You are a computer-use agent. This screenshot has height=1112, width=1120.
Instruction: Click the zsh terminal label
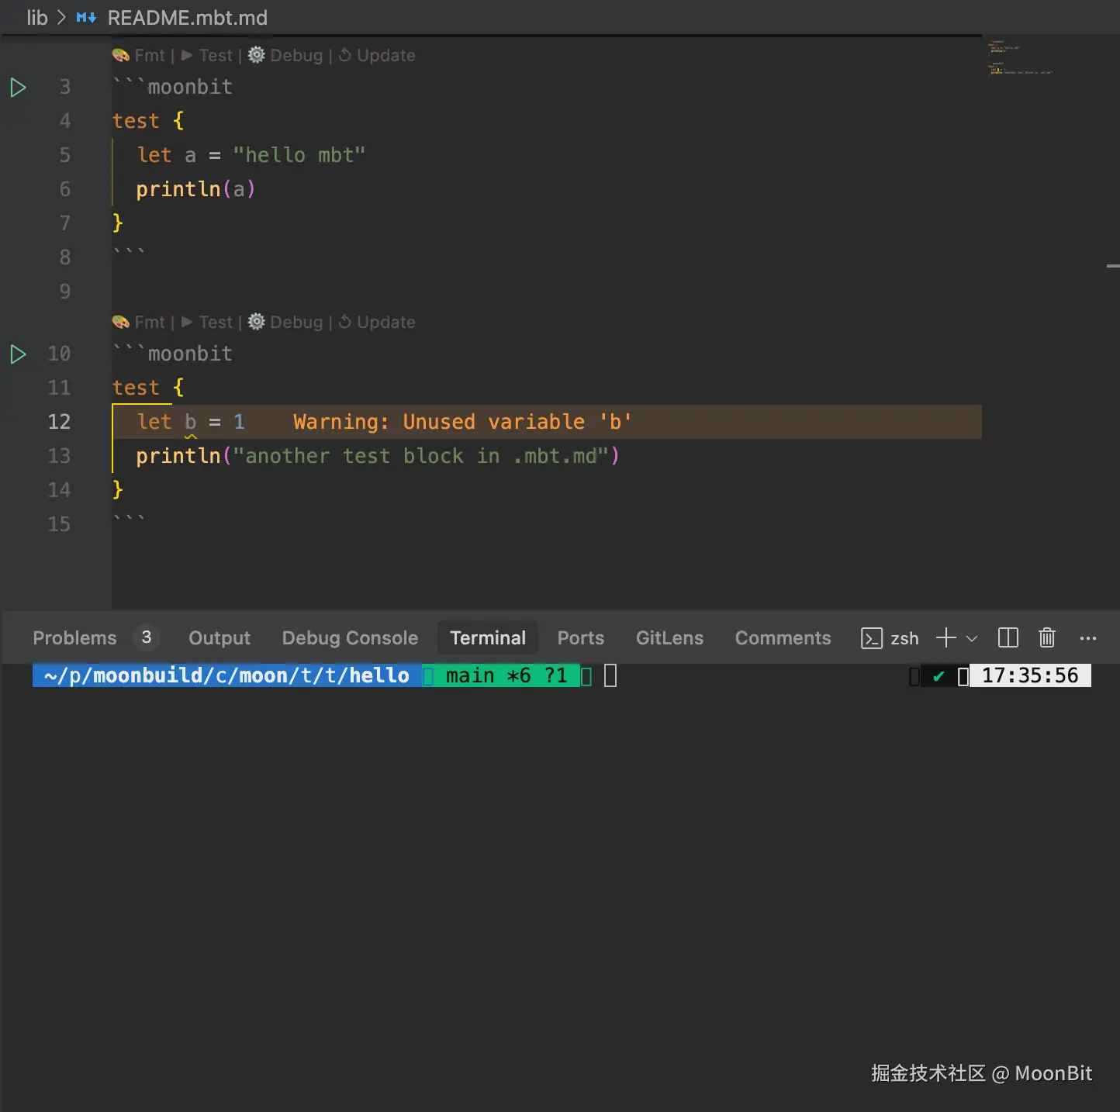904,638
